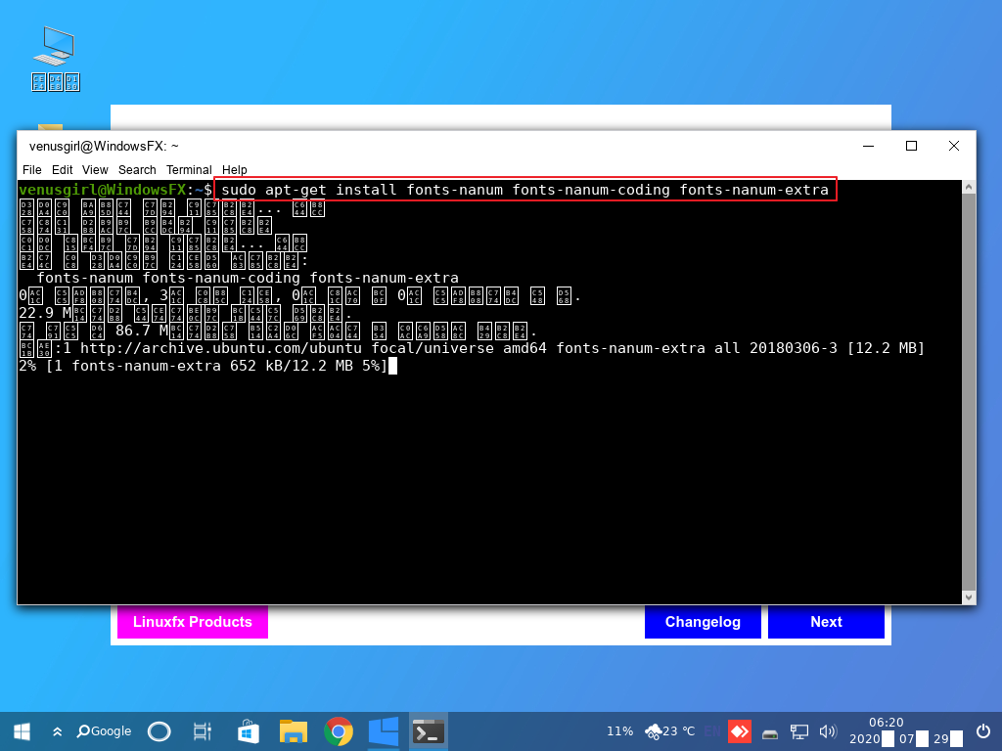Click the terminal scrollbar up arrow

969,187
